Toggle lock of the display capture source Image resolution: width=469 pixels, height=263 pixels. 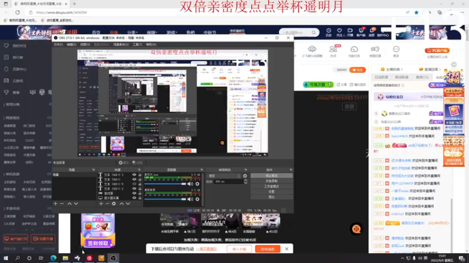tap(140, 198)
